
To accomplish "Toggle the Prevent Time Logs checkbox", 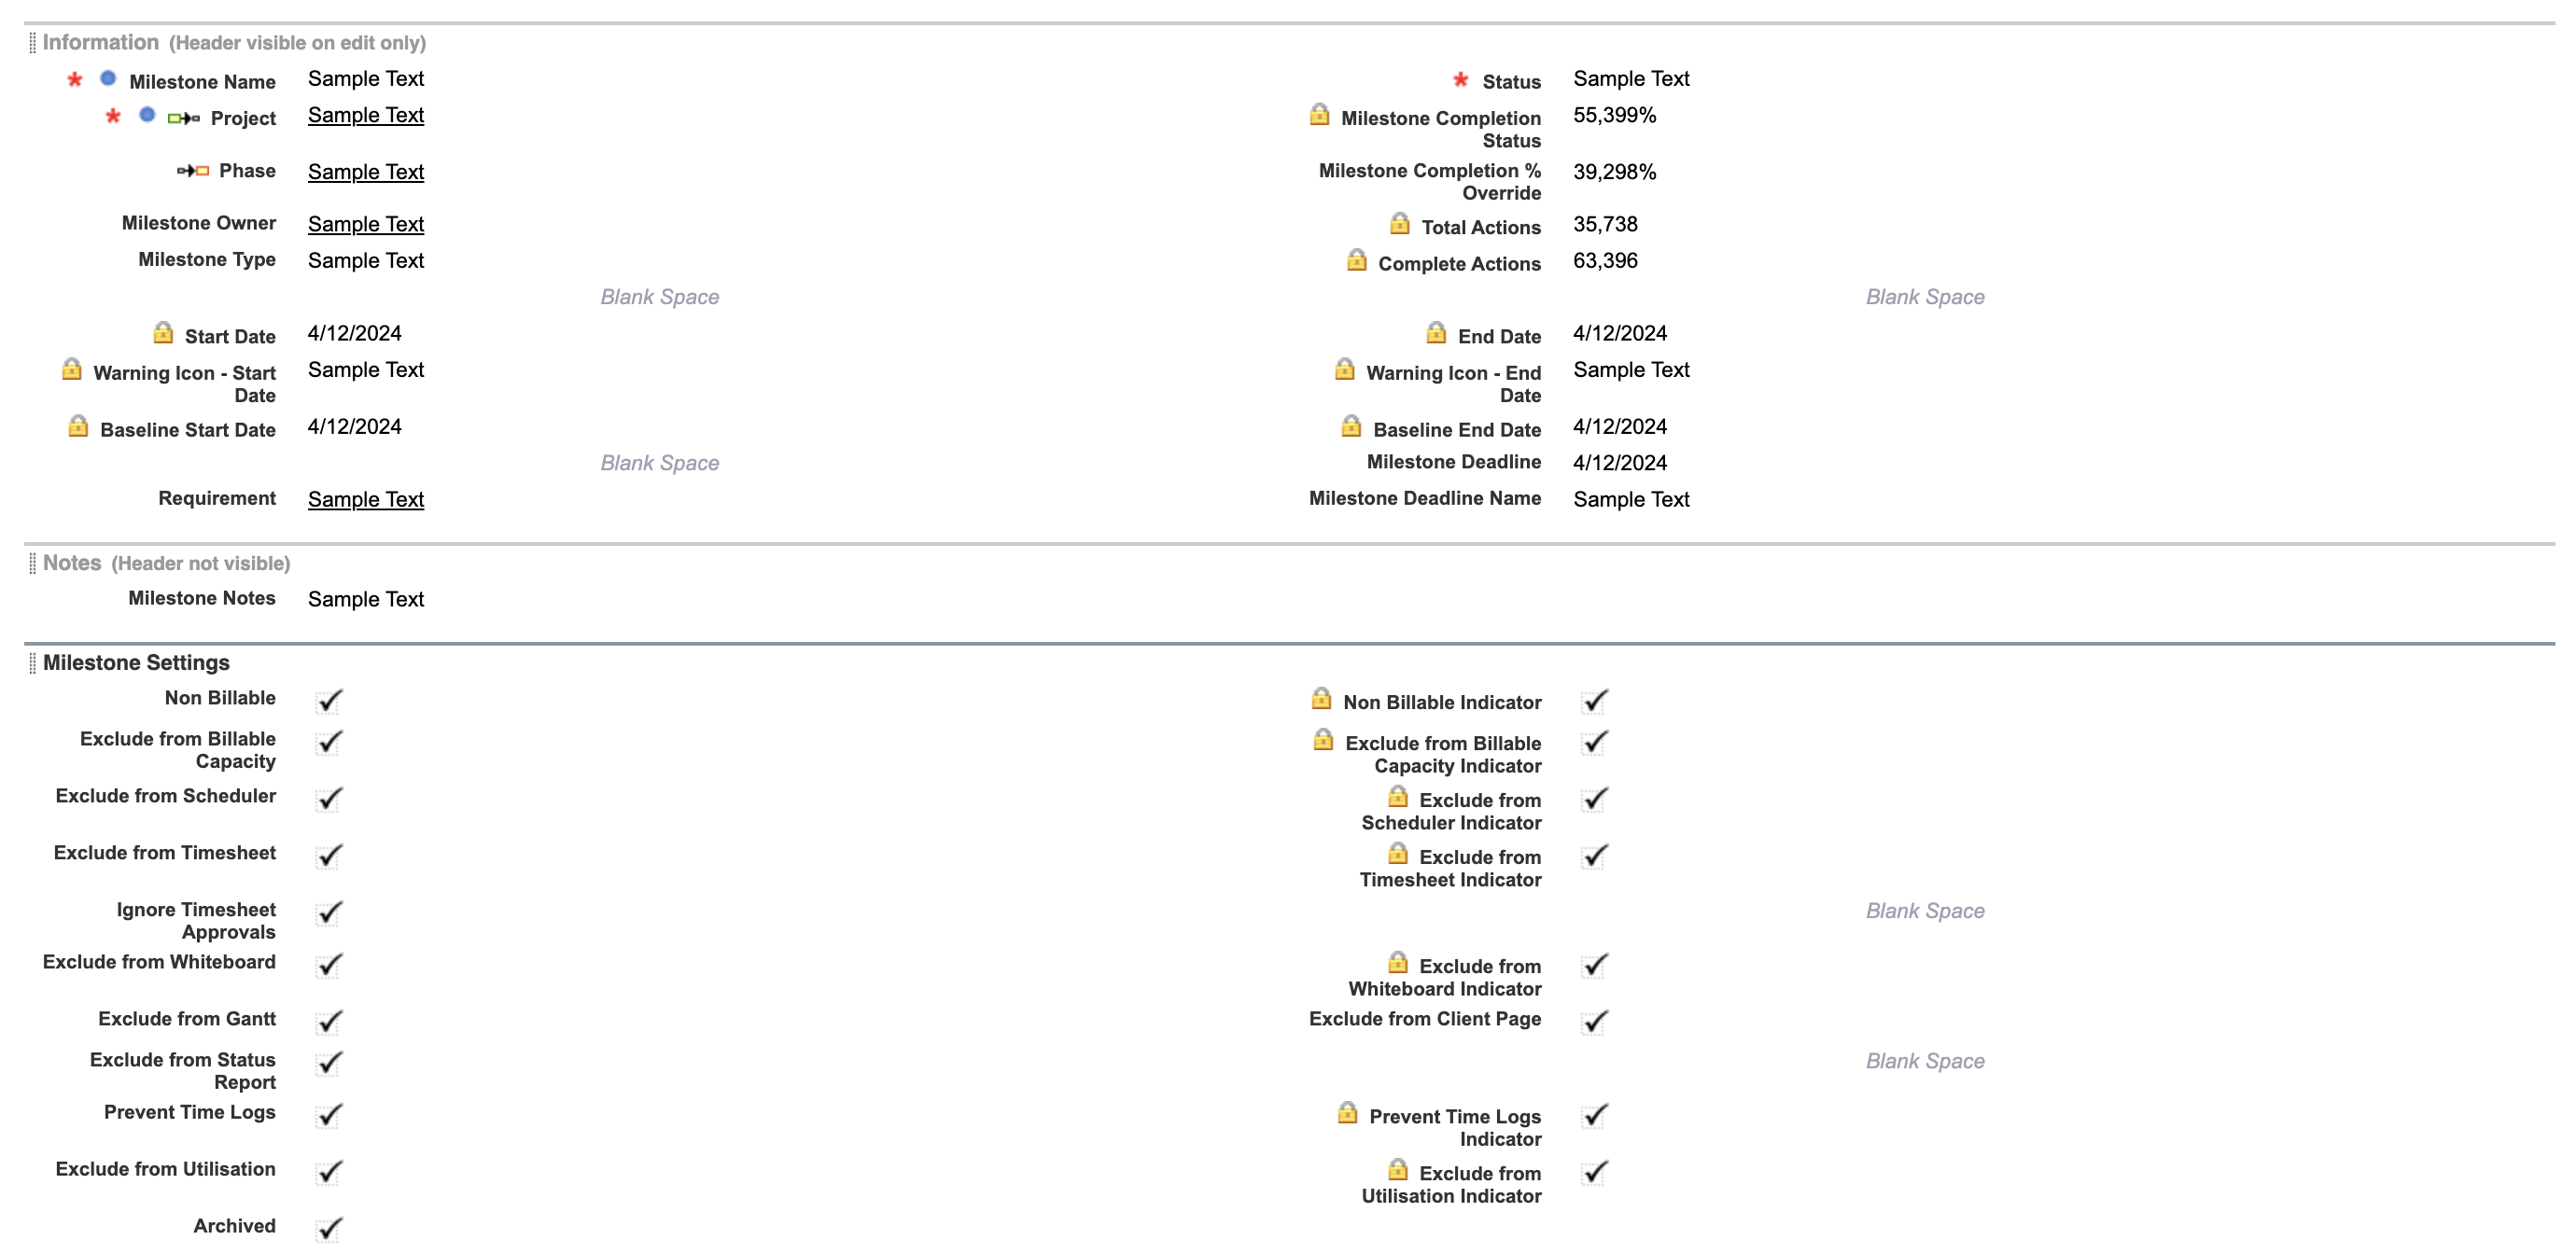I will coord(329,1116).
